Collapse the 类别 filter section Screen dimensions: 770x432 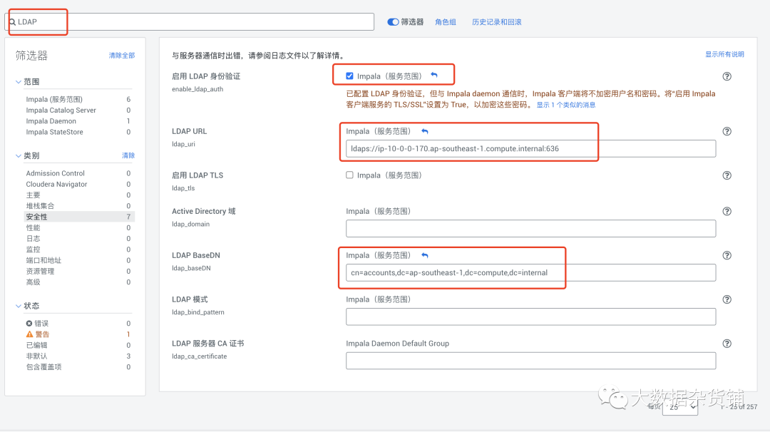[18, 155]
